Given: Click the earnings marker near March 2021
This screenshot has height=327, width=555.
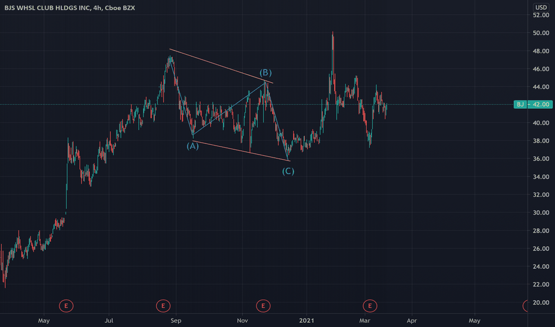Looking at the screenshot, I should coord(370,306).
